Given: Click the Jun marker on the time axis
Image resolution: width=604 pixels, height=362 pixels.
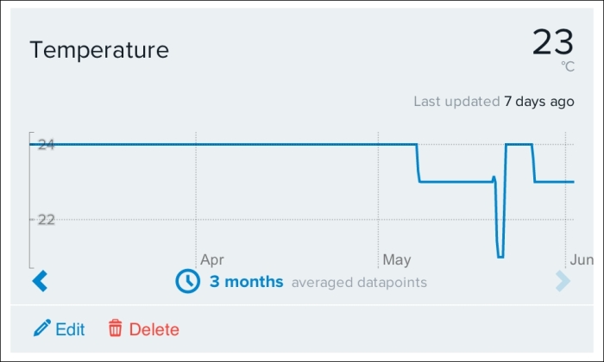Looking at the screenshot, I should 582,260.
